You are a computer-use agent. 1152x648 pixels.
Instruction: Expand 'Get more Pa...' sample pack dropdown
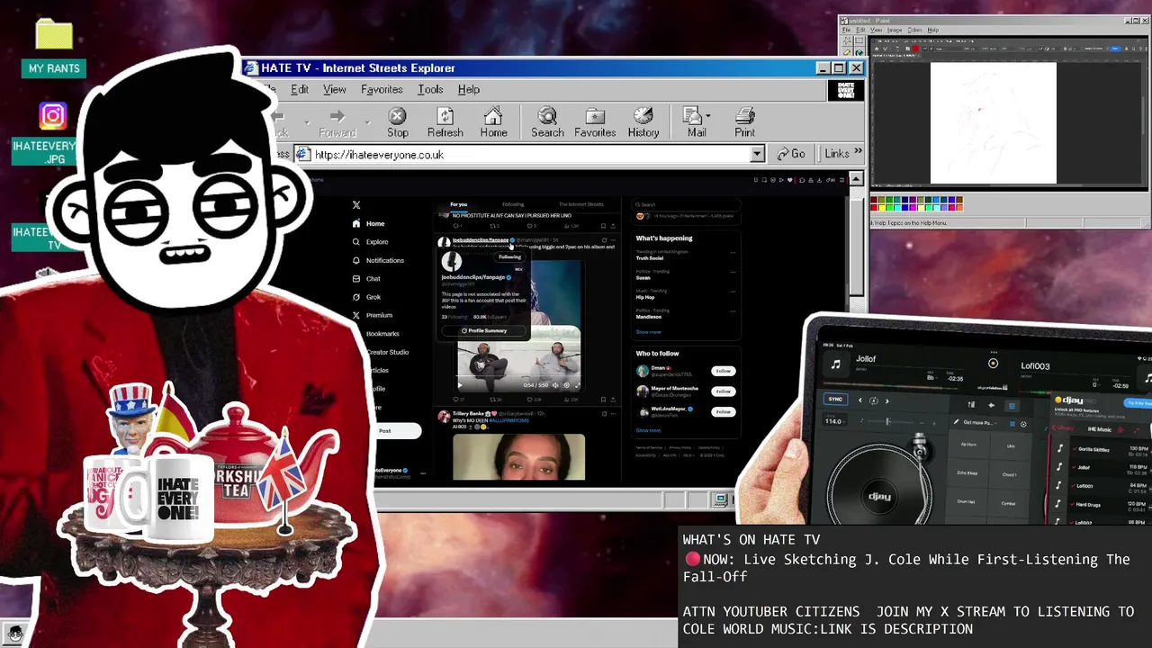pyautogui.click(x=982, y=422)
